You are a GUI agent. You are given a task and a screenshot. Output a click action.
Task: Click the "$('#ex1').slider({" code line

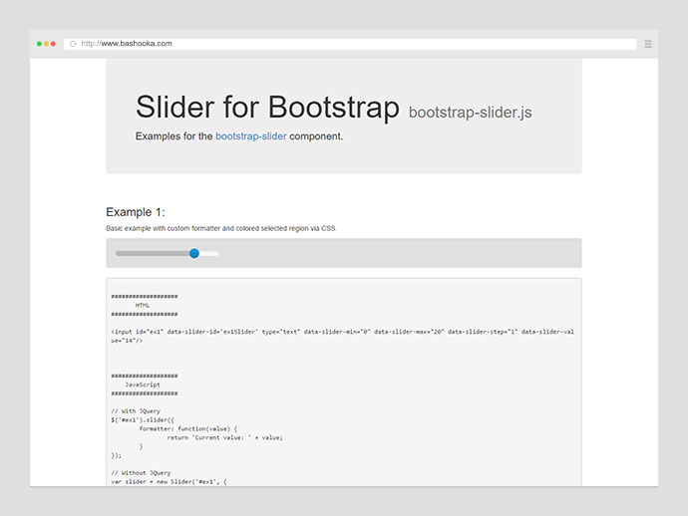[143, 420]
